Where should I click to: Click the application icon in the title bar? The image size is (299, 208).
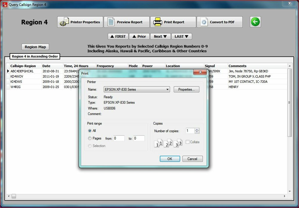pyautogui.click(x=5, y=4)
